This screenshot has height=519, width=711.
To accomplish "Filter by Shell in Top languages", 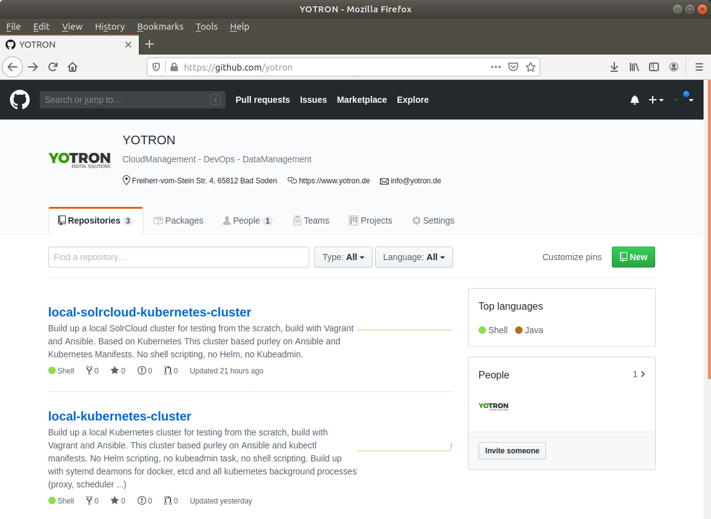I will tap(493, 330).
